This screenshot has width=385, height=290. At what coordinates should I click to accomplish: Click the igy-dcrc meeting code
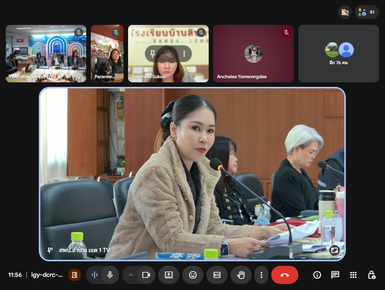tap(47, 275)
